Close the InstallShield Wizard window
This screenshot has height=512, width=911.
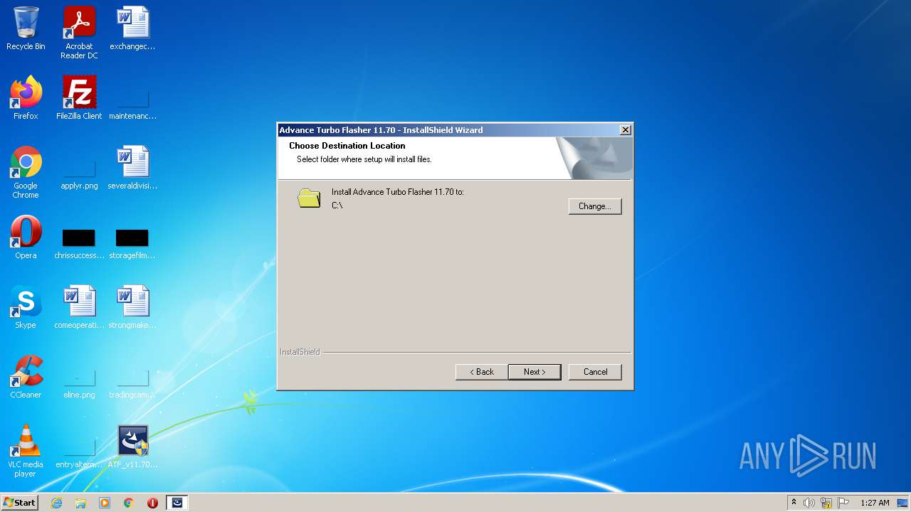[625, 130]
